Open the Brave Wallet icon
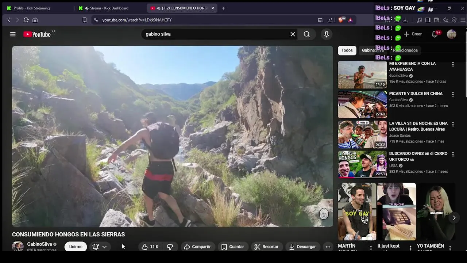 pyautogui.click(x=437, y=20)
